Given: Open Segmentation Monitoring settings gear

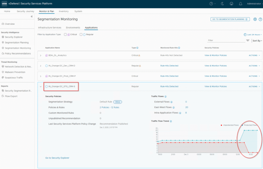Looking at the screenshot, I should (x=255, y=19).
